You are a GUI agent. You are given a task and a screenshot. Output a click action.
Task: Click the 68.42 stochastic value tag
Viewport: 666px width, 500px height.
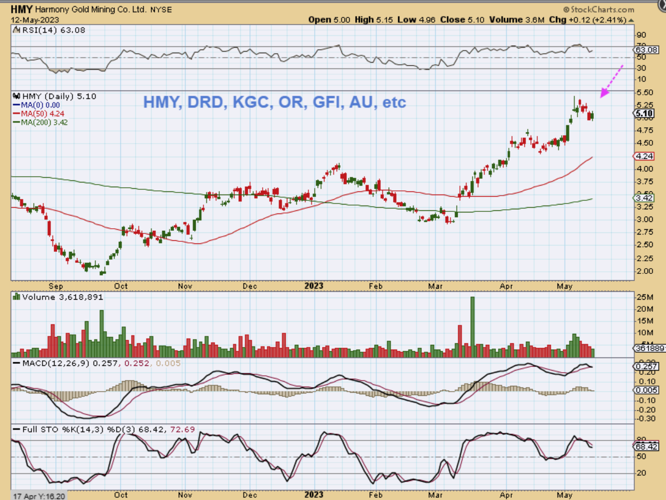point(645,446)
